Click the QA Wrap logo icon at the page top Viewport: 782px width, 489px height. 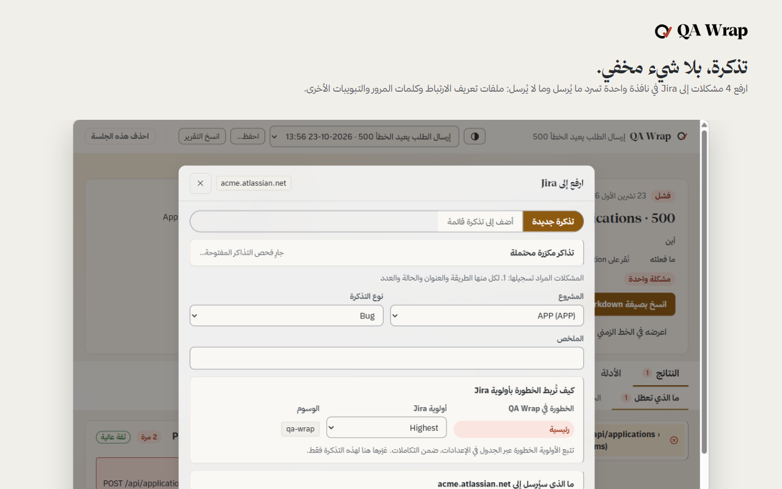[x=663, y=31]
